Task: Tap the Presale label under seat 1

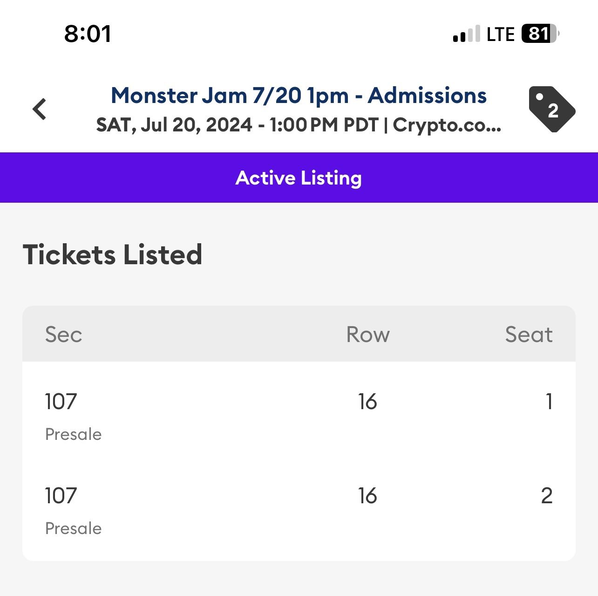Action: coord(73,434)
